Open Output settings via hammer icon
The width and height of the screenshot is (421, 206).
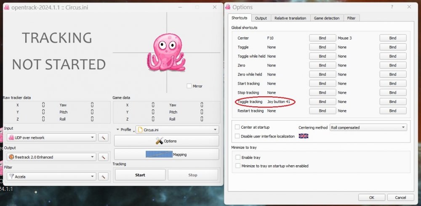point(103,157)
